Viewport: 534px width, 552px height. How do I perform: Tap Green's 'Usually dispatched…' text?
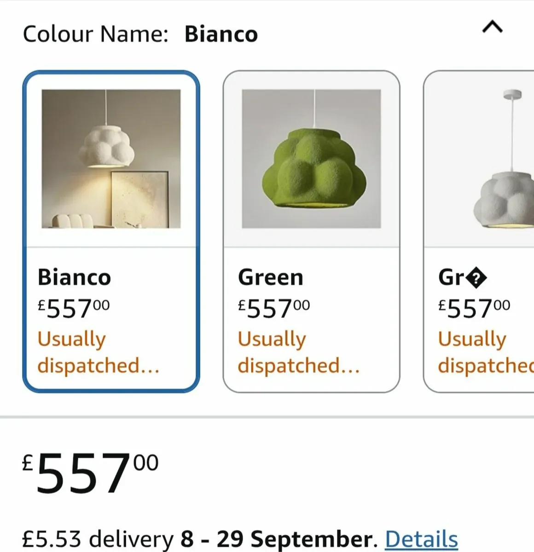298,352
